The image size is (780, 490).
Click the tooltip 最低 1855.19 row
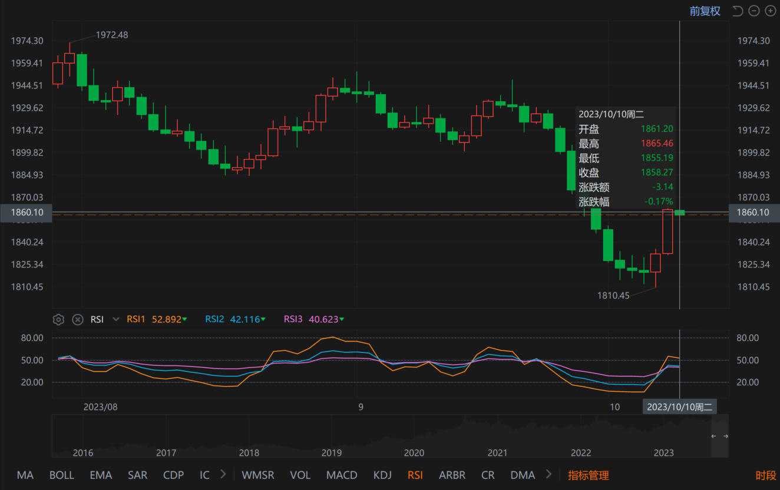(x=626, y=158)
